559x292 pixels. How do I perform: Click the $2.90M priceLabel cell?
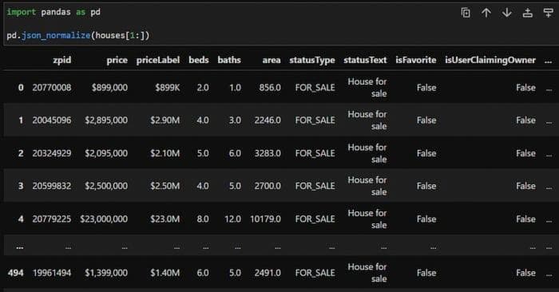(165, 120)
